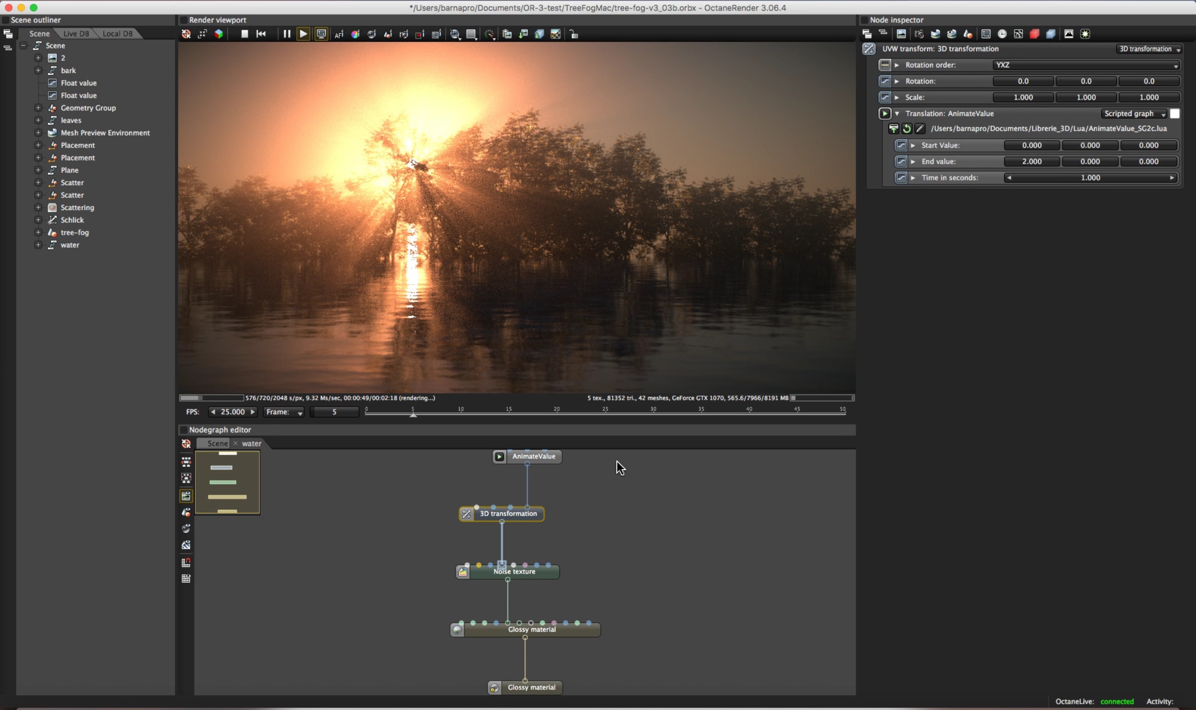Screen dimensions: 1196x710
Task: Open the Scripted graph dropdown
Action: tap(1134, 114)
